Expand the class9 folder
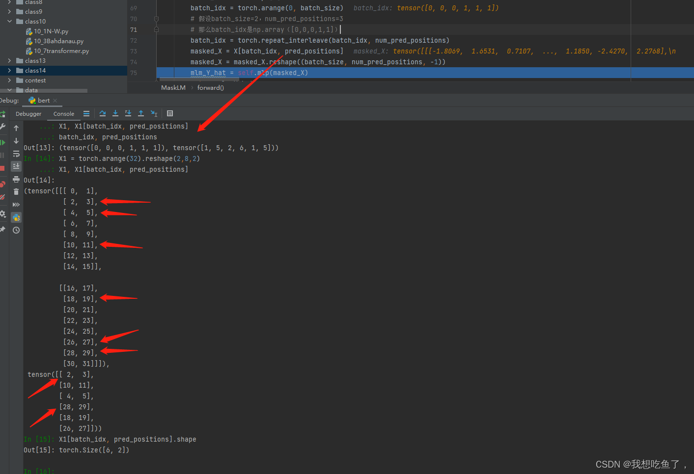Screen dimensions: 694x474 tap(9, 11)
